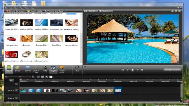
Task: Open the Edit menu
Action: tap(11, 8)
